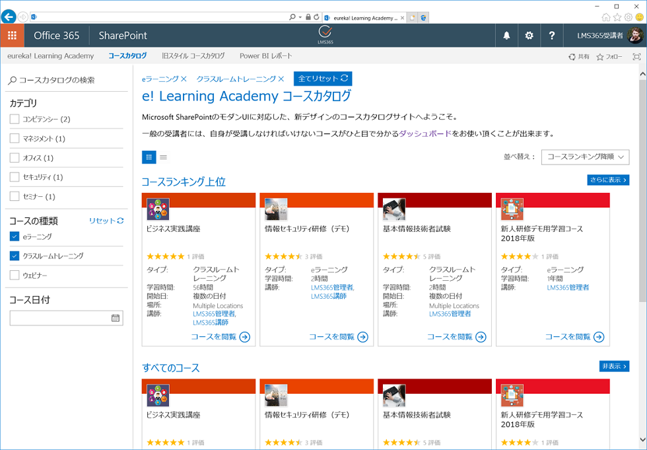Open the settings gear menu
The width and height of the screenshot is (647, 450).
coord(529,36)
